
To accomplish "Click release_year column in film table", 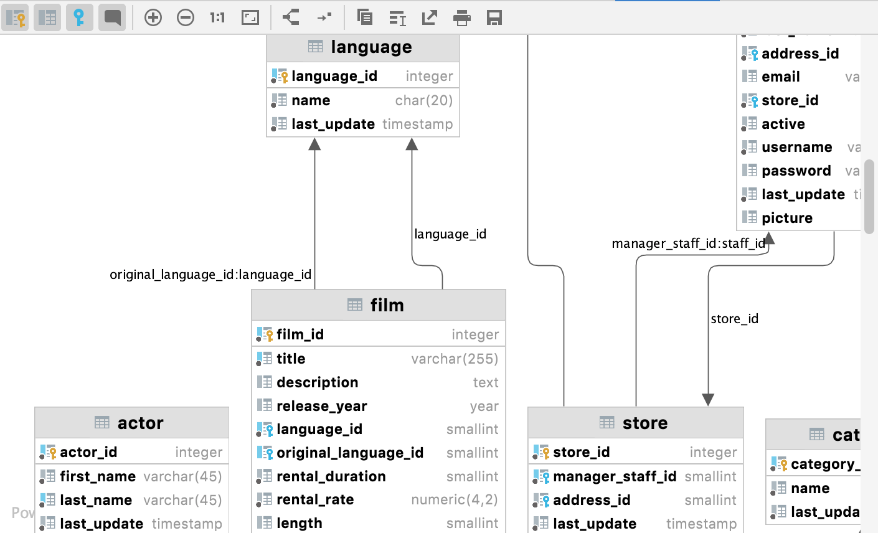I will tap(379, 406).
